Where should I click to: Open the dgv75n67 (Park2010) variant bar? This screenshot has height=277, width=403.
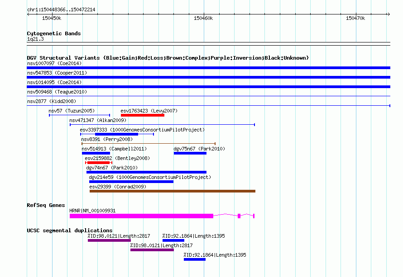coord(190,153)
